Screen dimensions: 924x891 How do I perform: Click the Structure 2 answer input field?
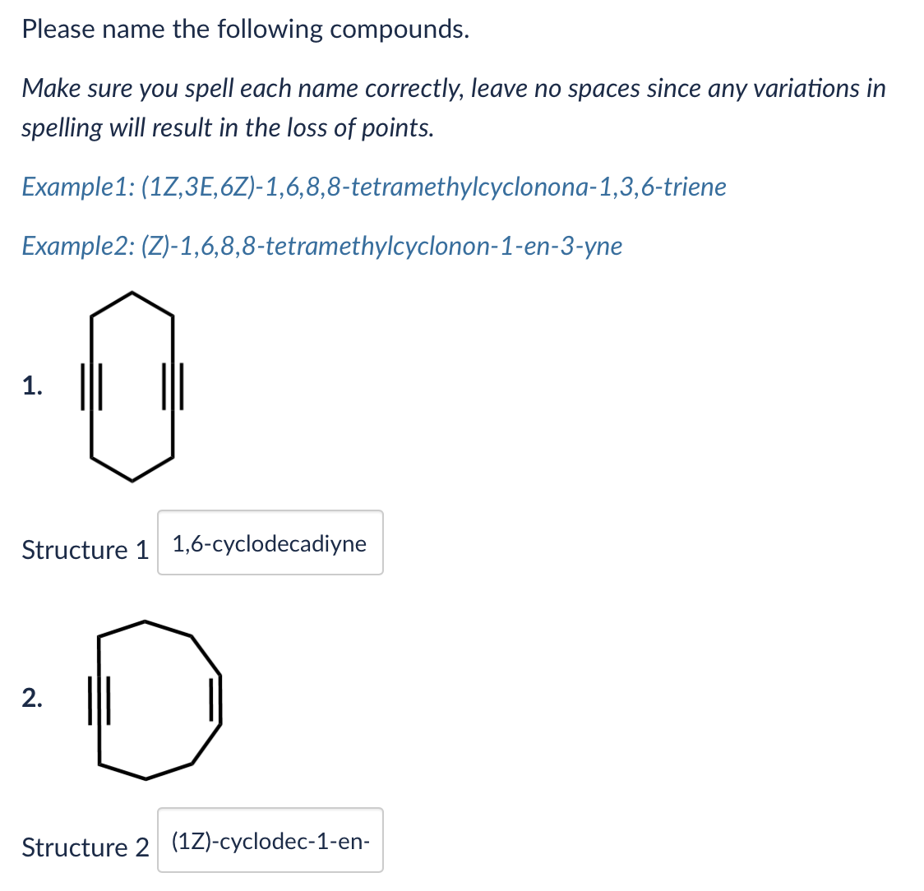(270, 840)
